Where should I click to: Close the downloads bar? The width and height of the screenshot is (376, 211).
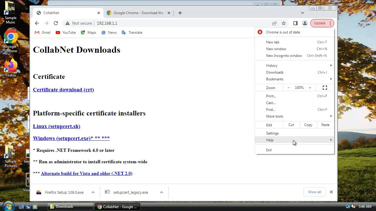click(331, 192)
